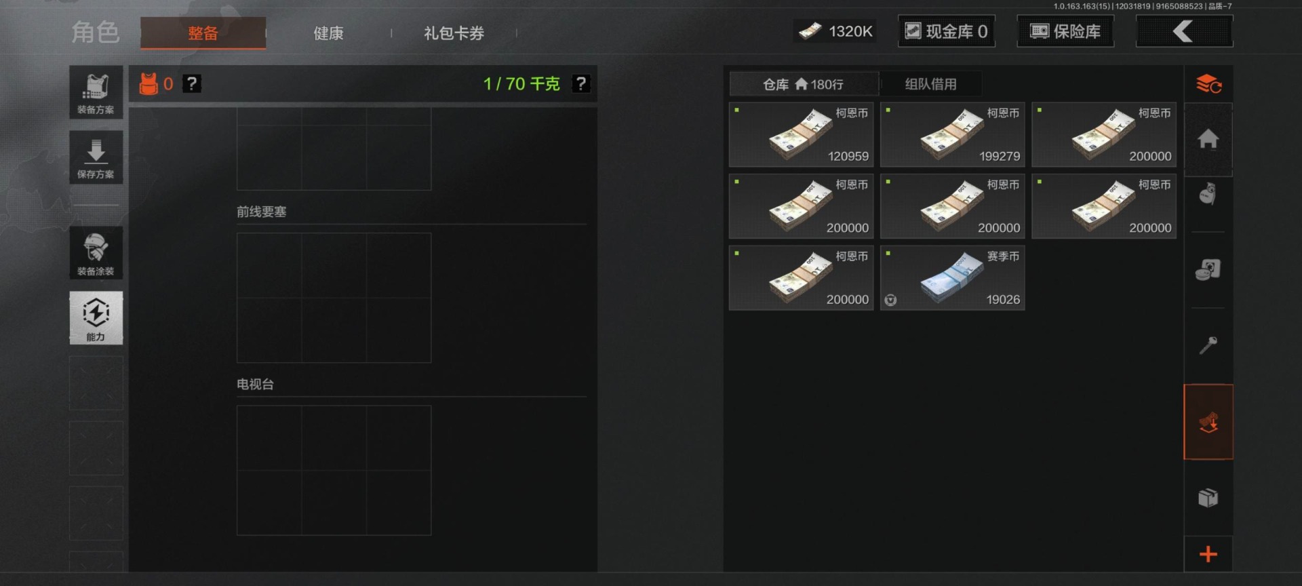Viewport: 1302px width, 586px height.
Task: Switch to the 礼包卡券 tab
Action: 454,33
